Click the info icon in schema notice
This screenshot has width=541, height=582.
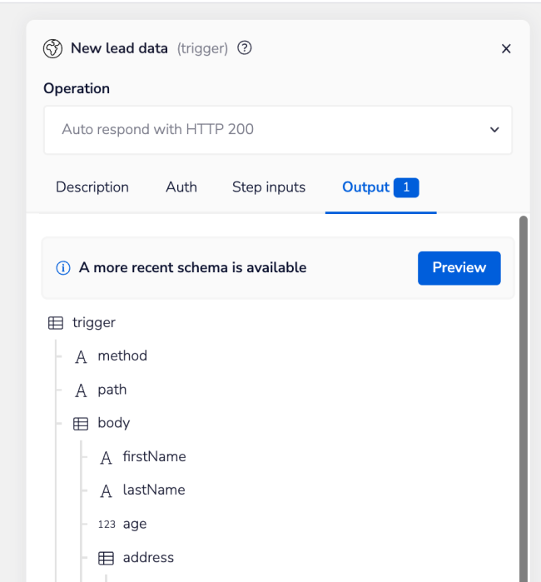coord(62,268)
